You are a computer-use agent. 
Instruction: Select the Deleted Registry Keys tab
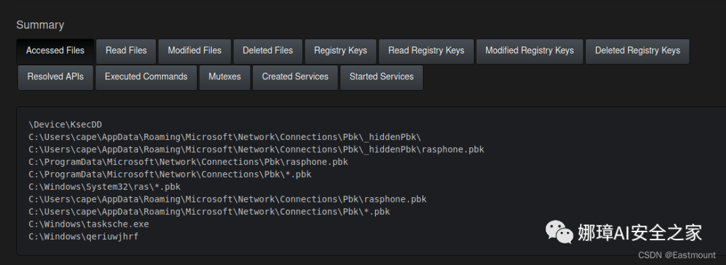637,51
